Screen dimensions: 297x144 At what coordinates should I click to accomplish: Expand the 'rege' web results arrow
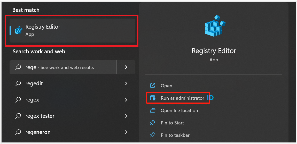pyautogui.click(x=126, y=67)
